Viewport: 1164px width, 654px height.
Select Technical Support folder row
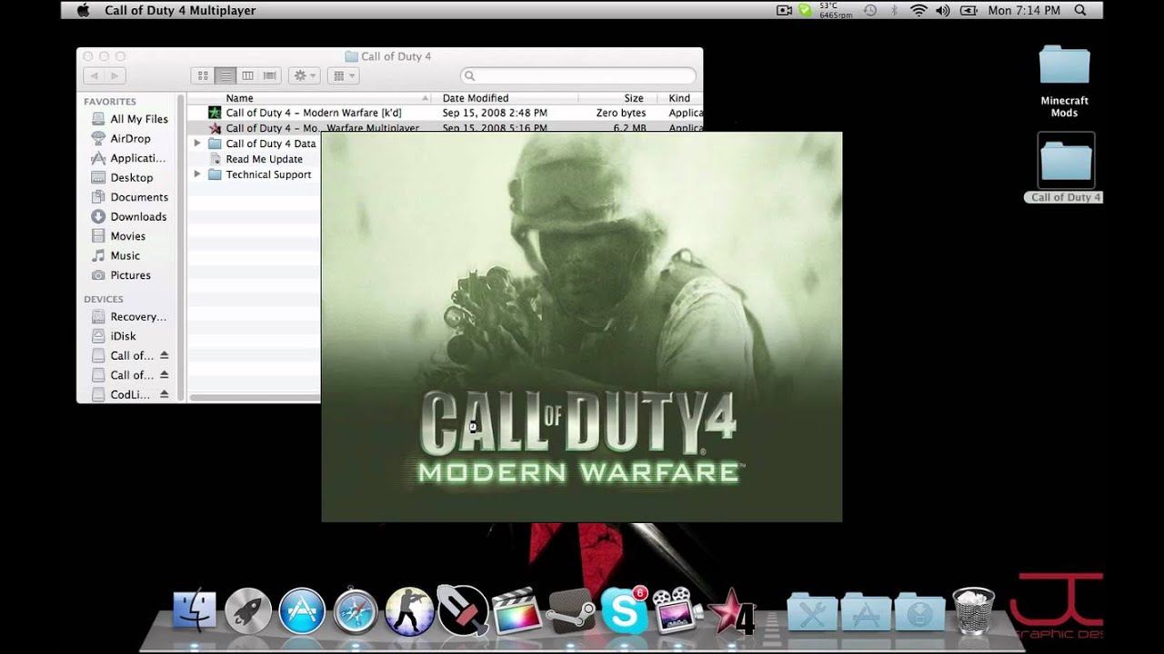[255, 174]
